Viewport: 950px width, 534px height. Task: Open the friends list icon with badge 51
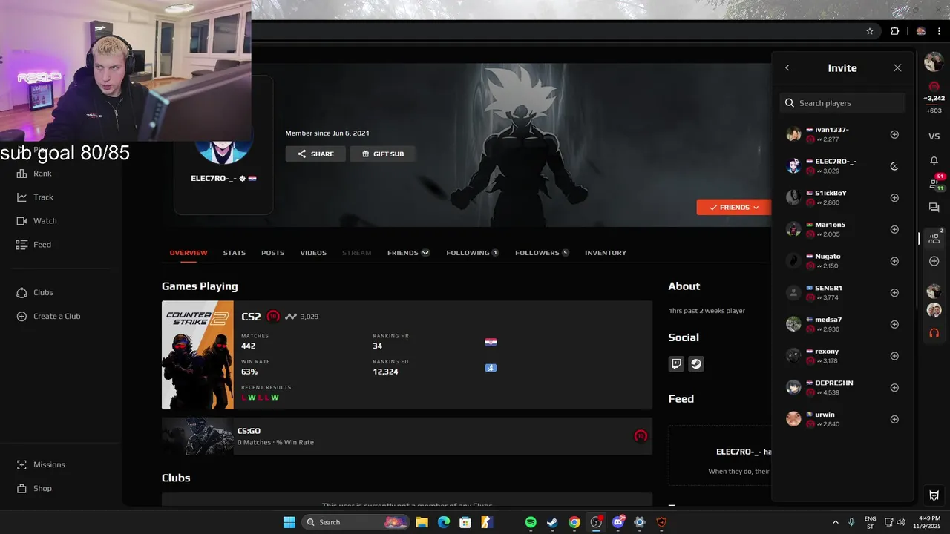(x=934, y=182)
